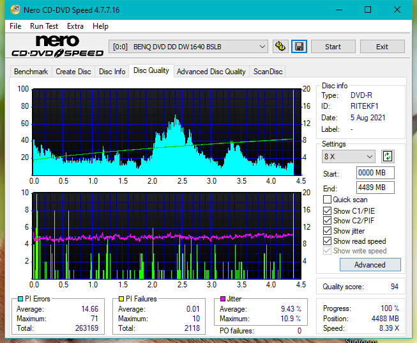
Task: Click the End 4489 MB input field
Action: pos(375,187)
